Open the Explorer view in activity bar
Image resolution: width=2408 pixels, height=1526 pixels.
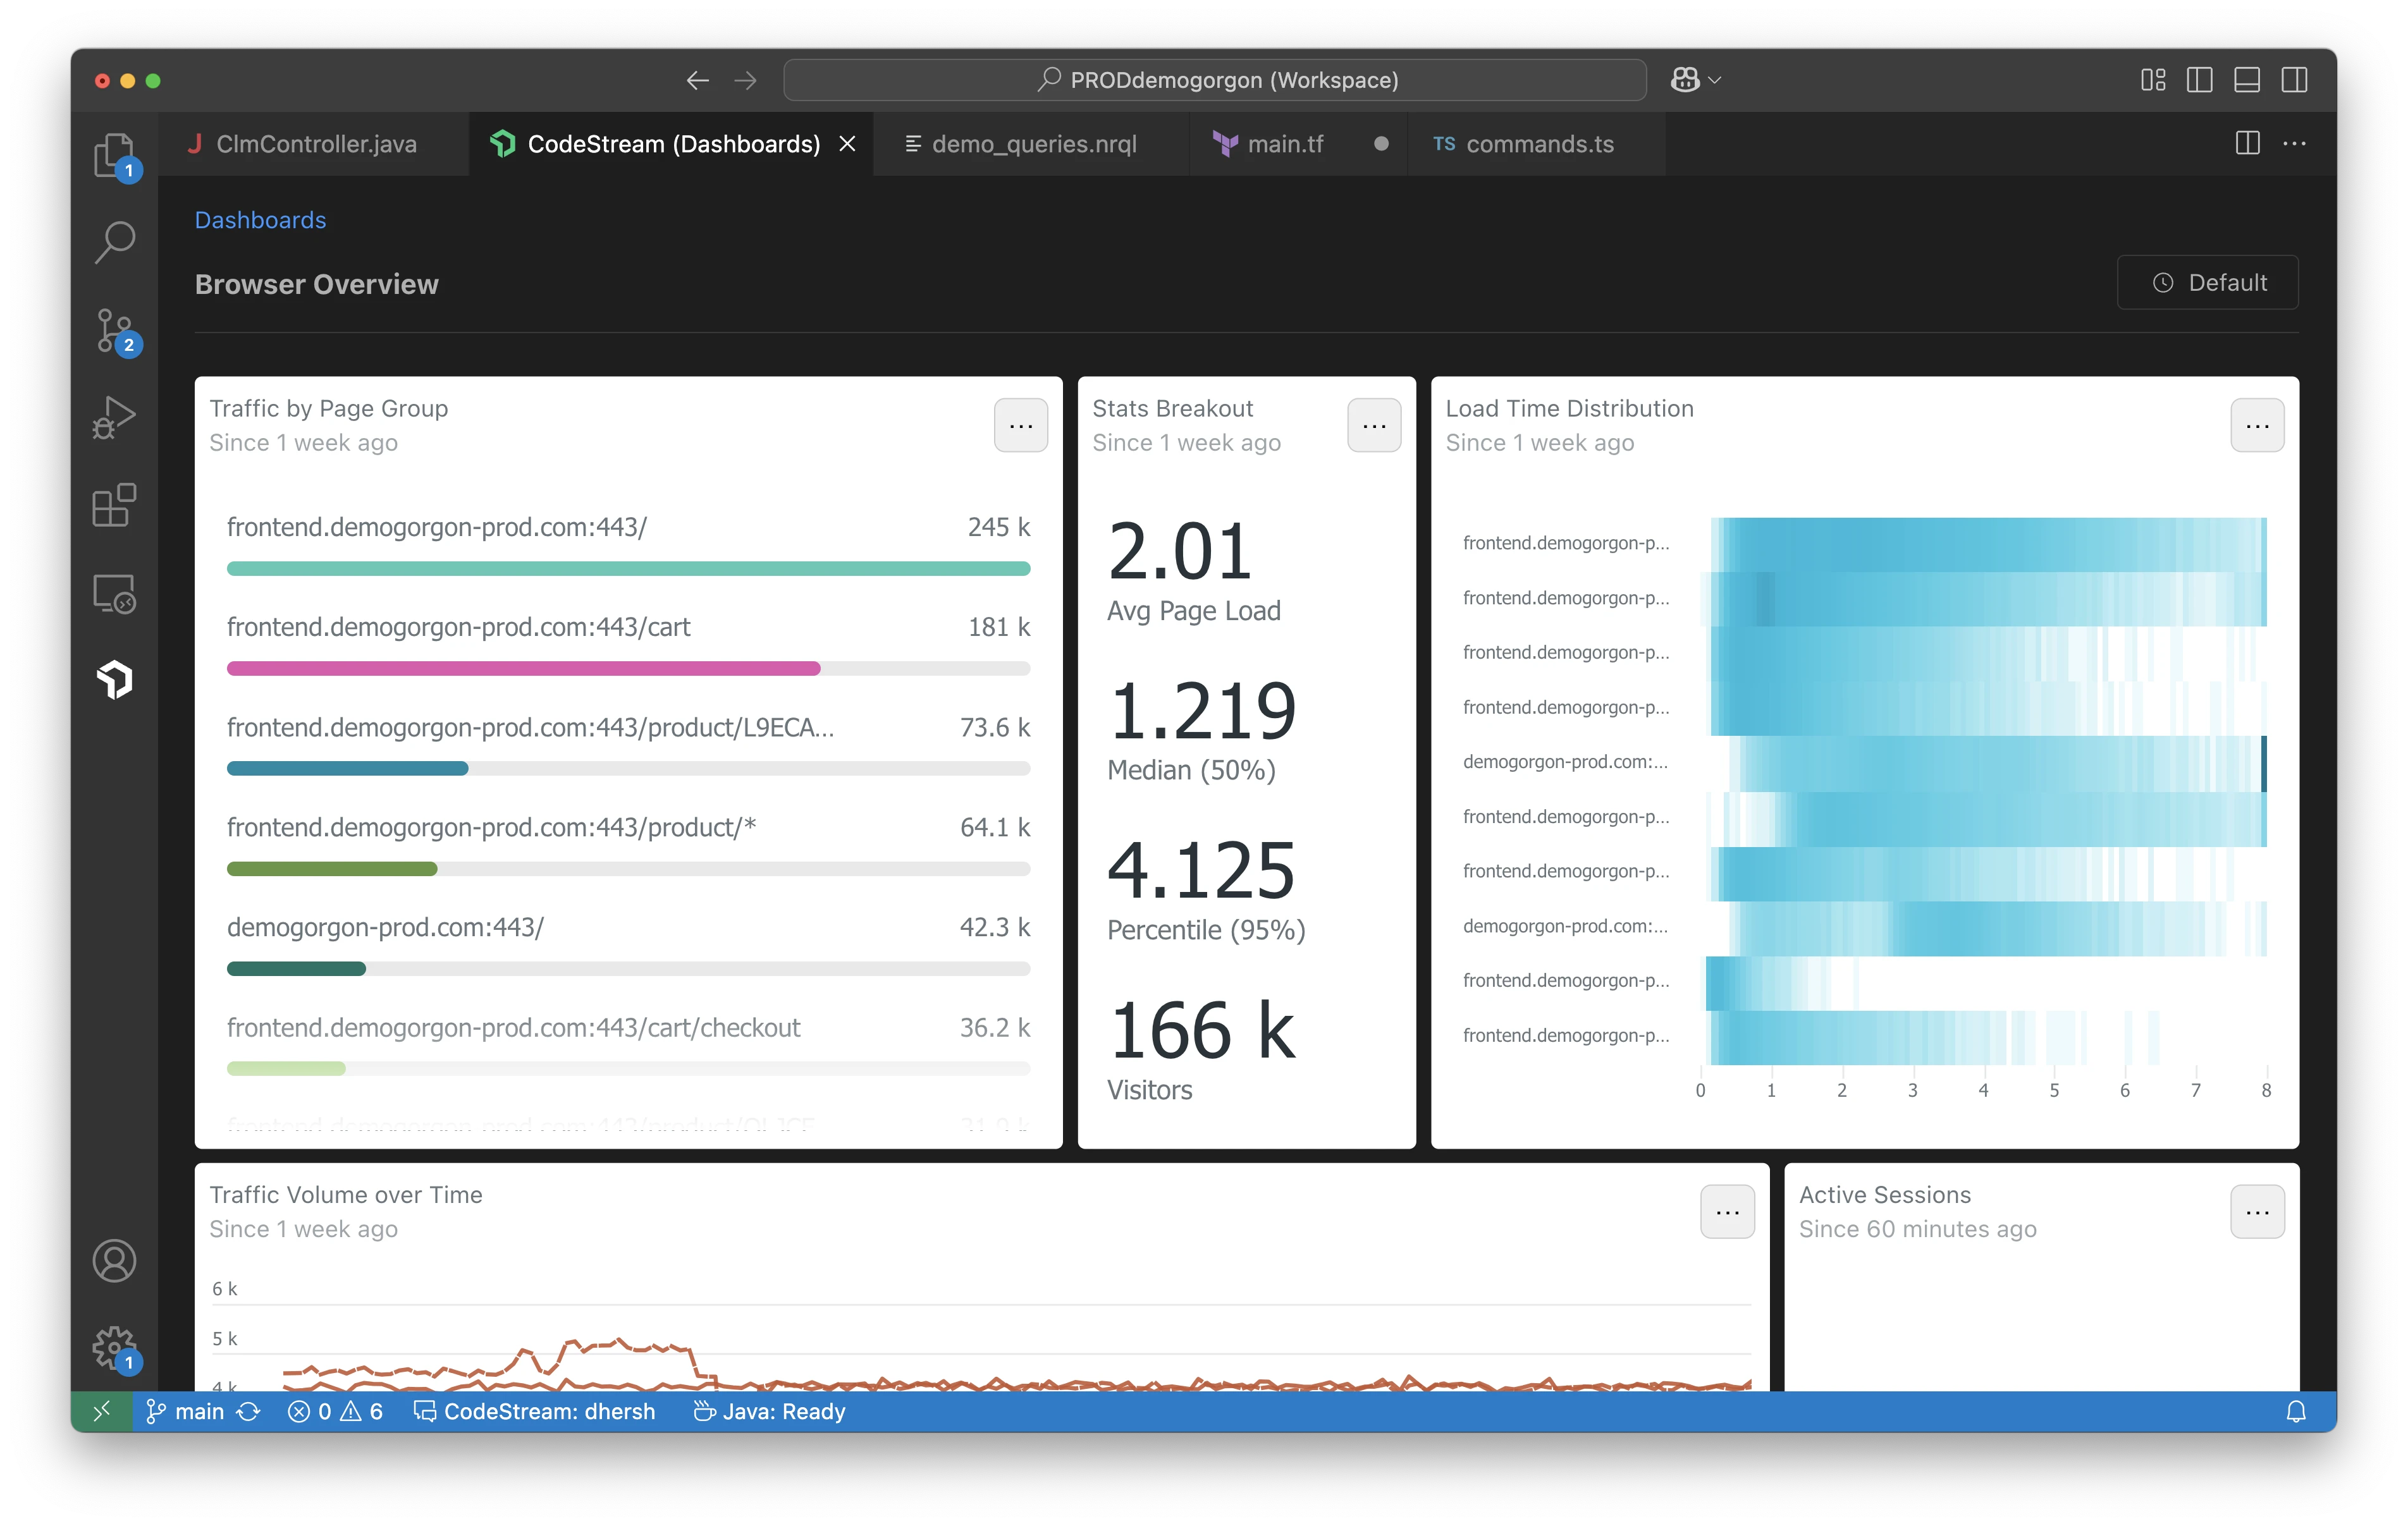click(114, 155)
